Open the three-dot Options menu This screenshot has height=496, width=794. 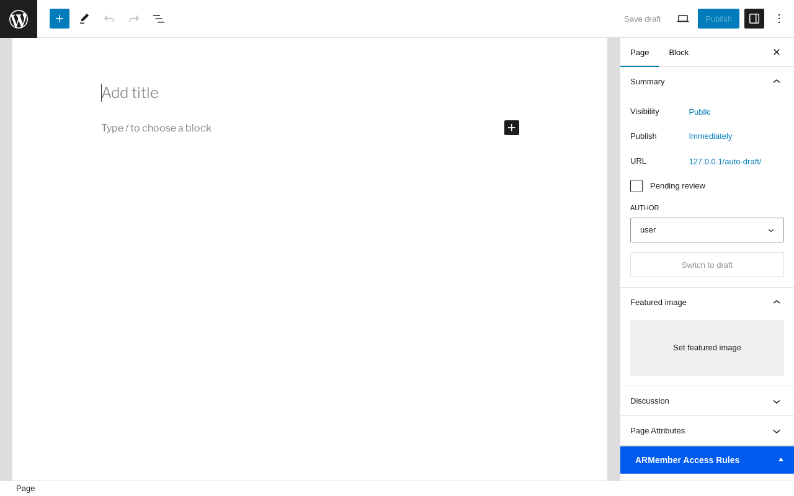click(x=779, y=19)
